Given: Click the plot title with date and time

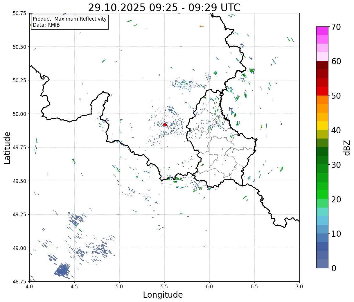Looking at the screenshot, I should (164, 7).
